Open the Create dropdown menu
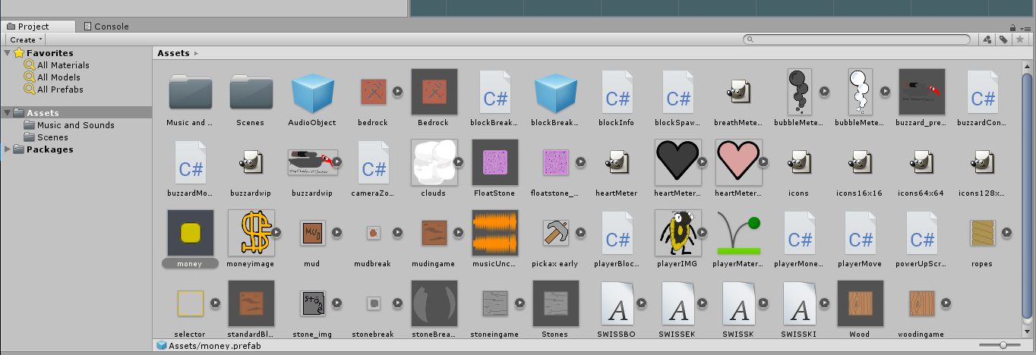 pyautogui.click(x=26, y=39)
